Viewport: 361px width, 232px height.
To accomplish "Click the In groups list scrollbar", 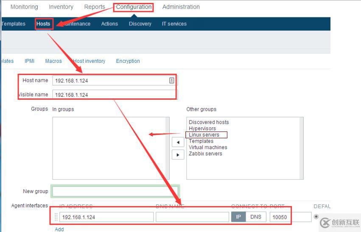I will 168,148.
